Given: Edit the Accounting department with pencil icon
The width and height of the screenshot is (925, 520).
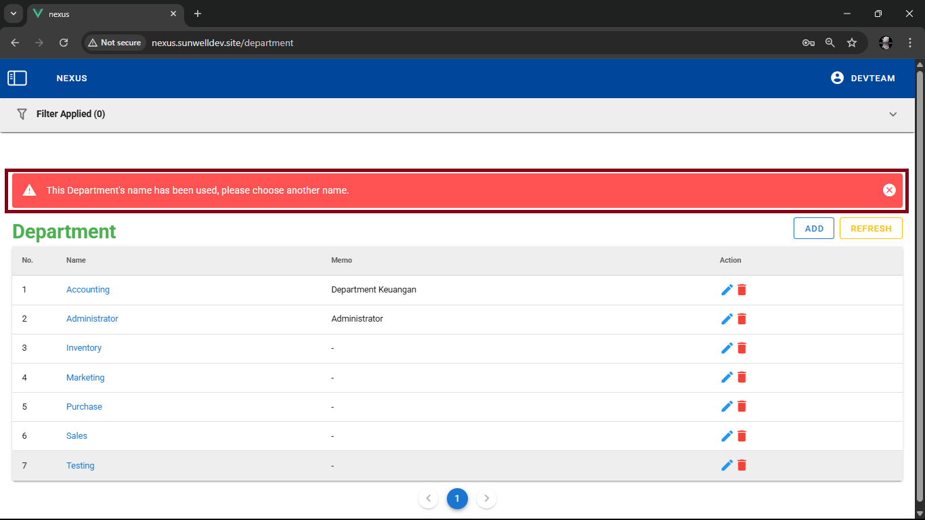Looking at the screenshot, I should click(727, 290).
